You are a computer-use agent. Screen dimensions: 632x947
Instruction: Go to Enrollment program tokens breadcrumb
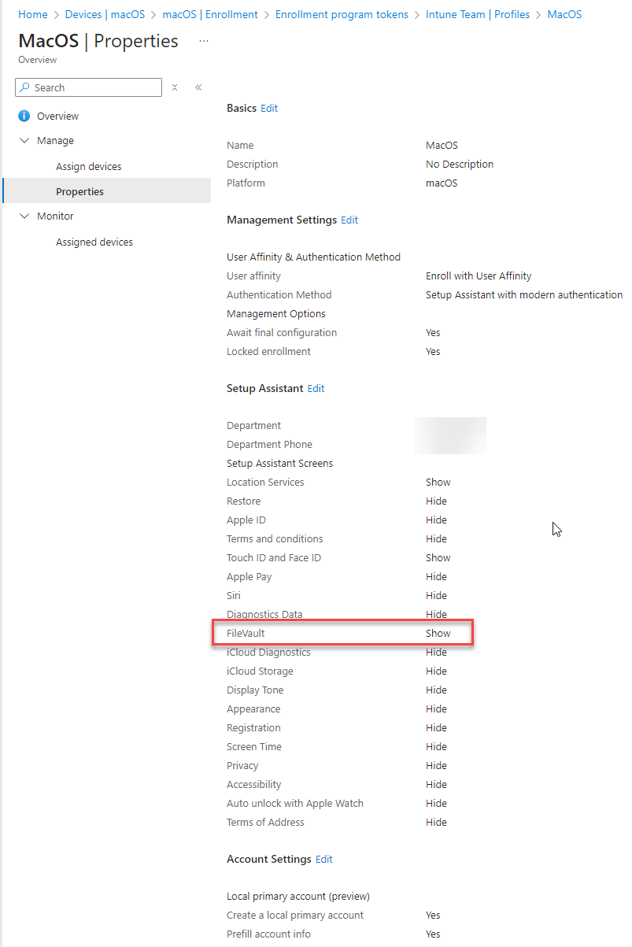click(342, 14)
